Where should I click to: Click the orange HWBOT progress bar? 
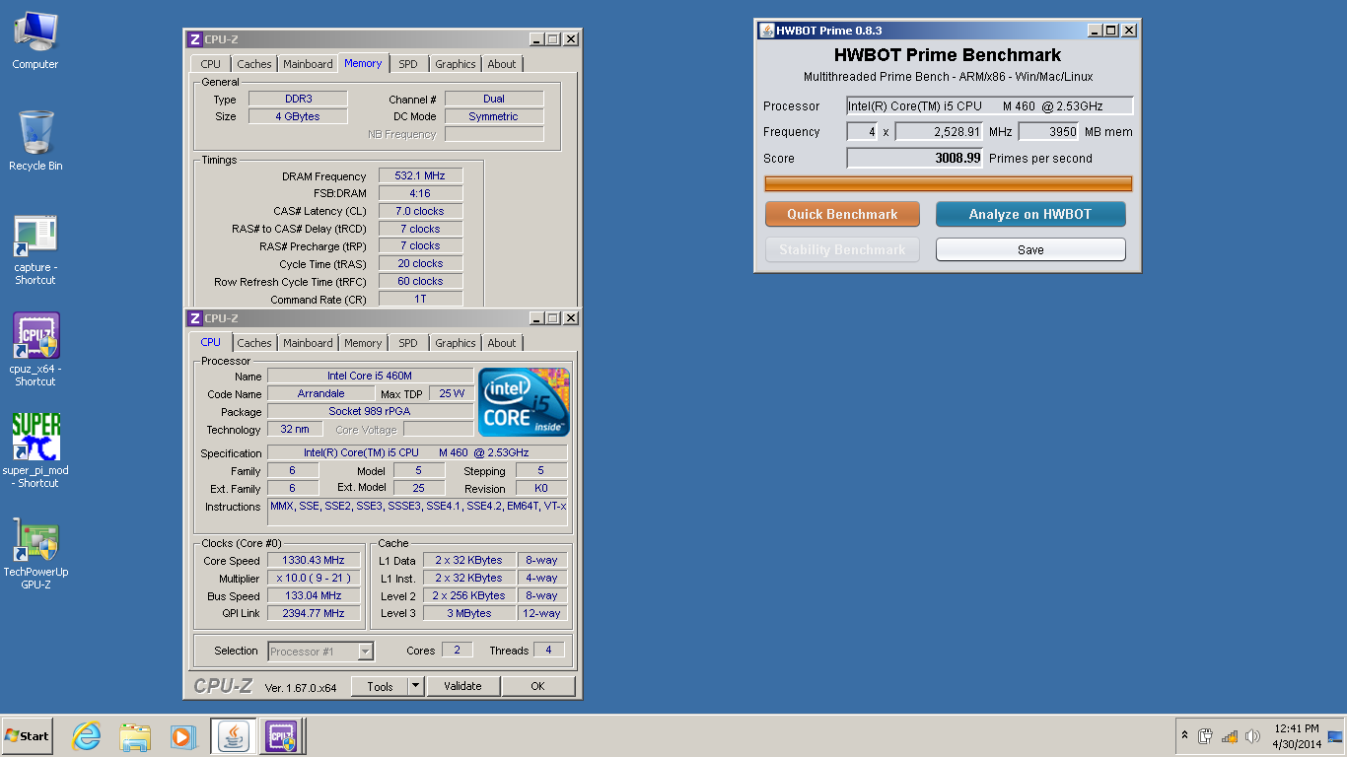pyautogui.click(x=949, y=183)
